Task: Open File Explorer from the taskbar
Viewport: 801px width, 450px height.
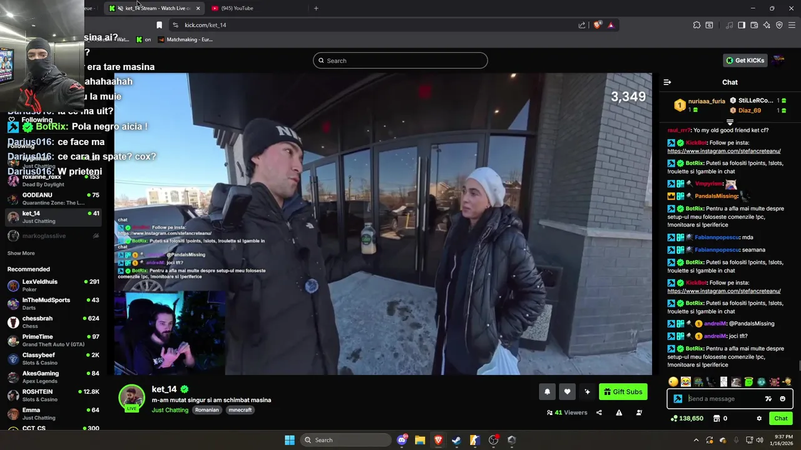Action: pos(420,440)
